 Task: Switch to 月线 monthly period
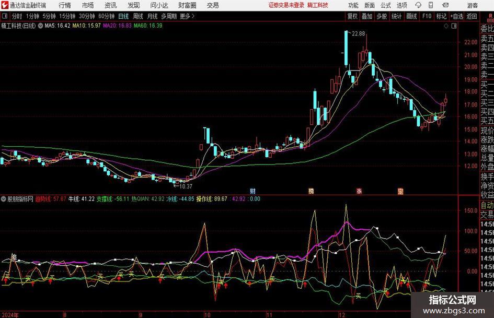[x=152, y=16]
